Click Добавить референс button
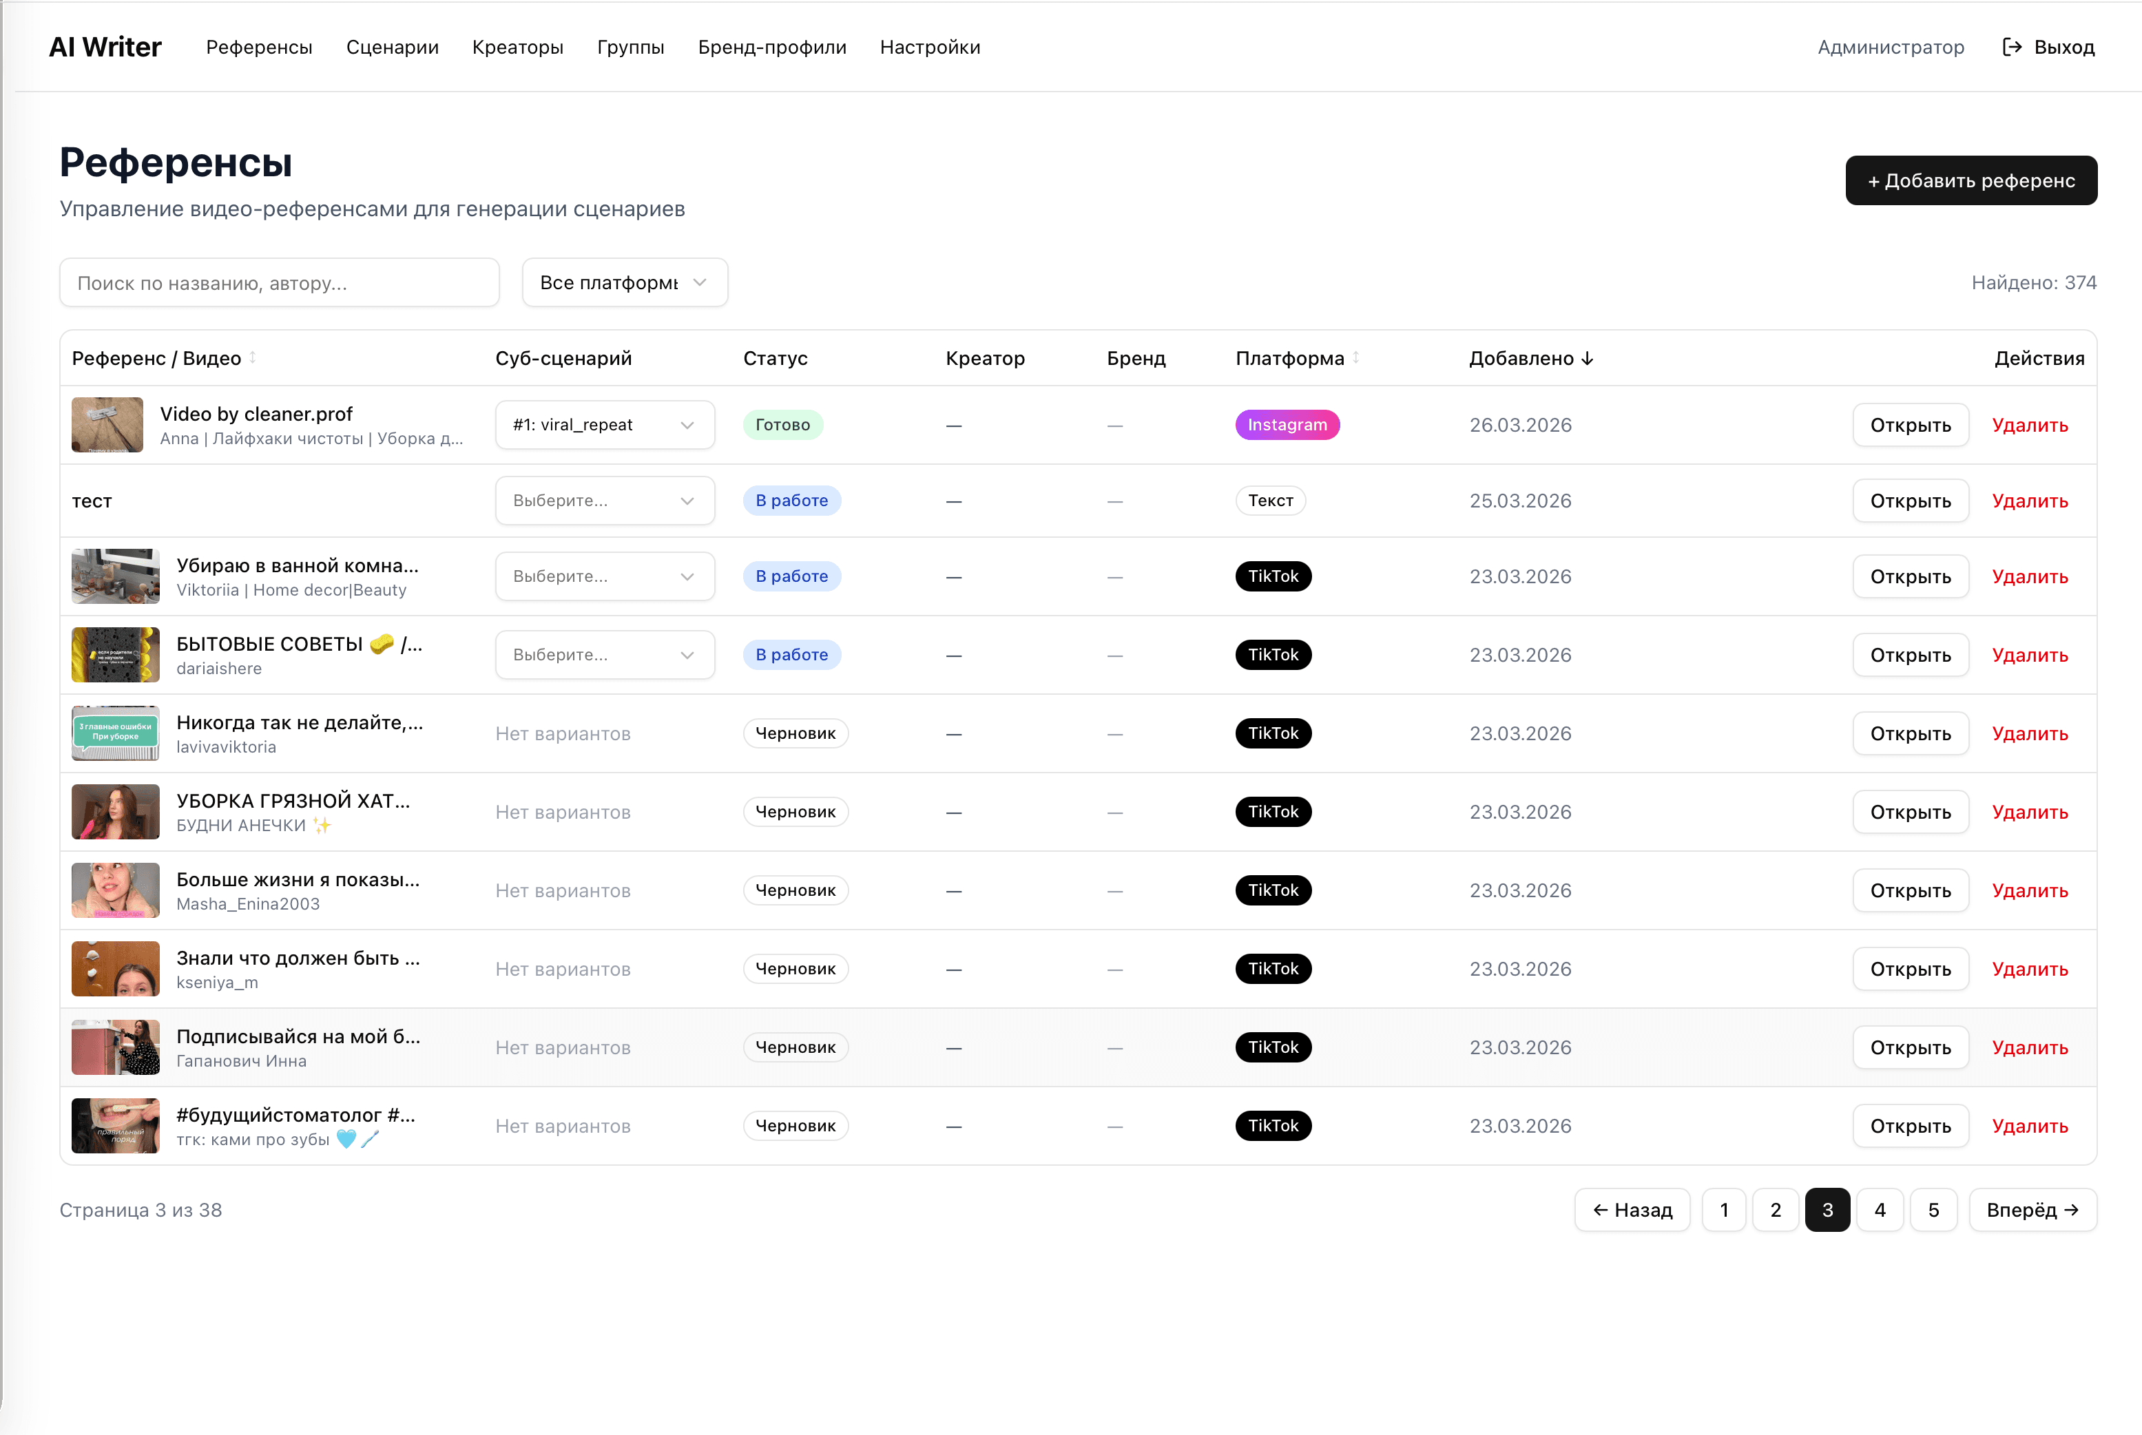 click(1971, 180)
